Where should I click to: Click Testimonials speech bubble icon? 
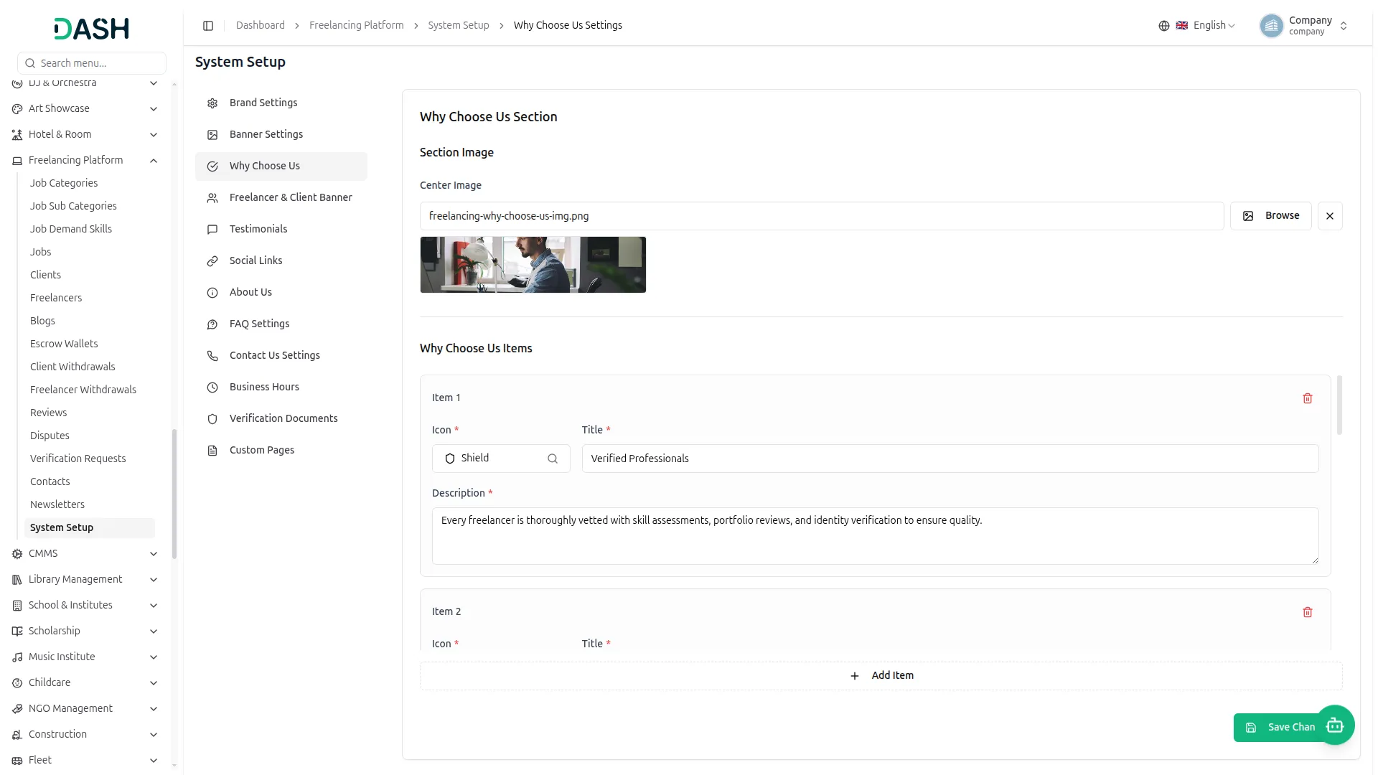(x=212, y=230)
